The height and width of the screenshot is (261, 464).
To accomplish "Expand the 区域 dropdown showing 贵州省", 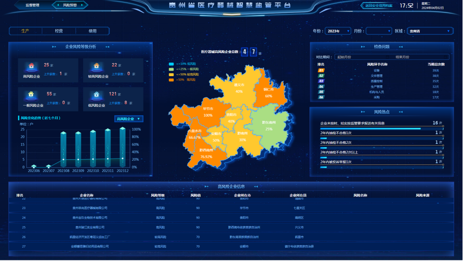I will [x=430, y=31].
